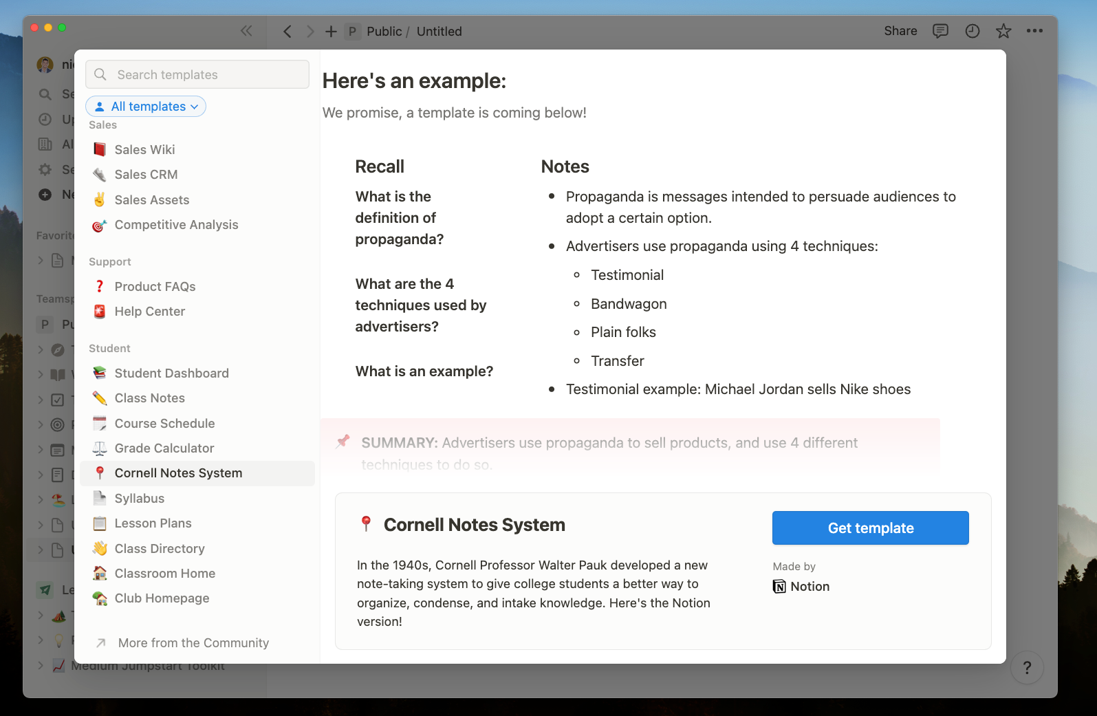Open the comments speech bubble icon
Image resolution: width=1097 pixels, height=716 pixels.
point(940,31)
